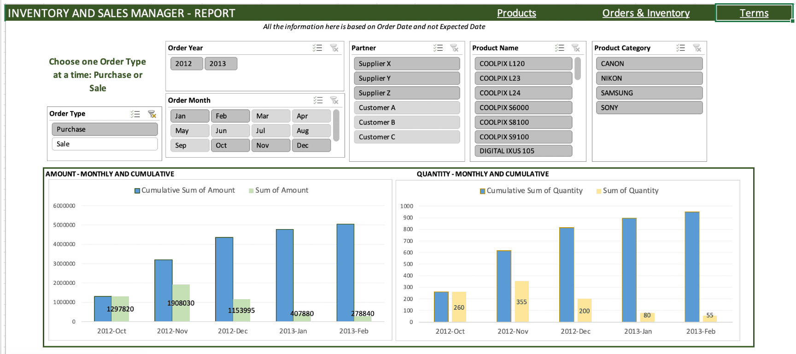The image size is (796, 354).
Task: Select the NIKON product category
Action: [649, 78]
